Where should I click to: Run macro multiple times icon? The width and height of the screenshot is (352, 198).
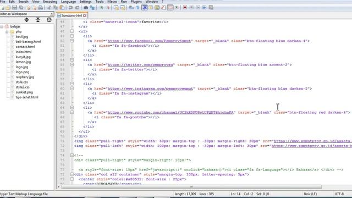pos(204,8)
